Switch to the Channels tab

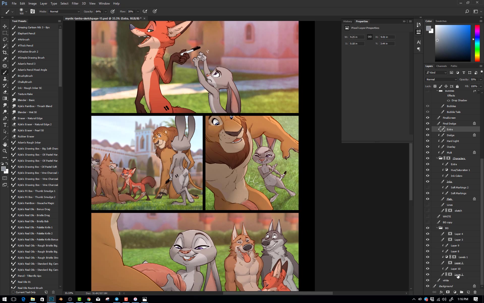click(x=441, y=66)
